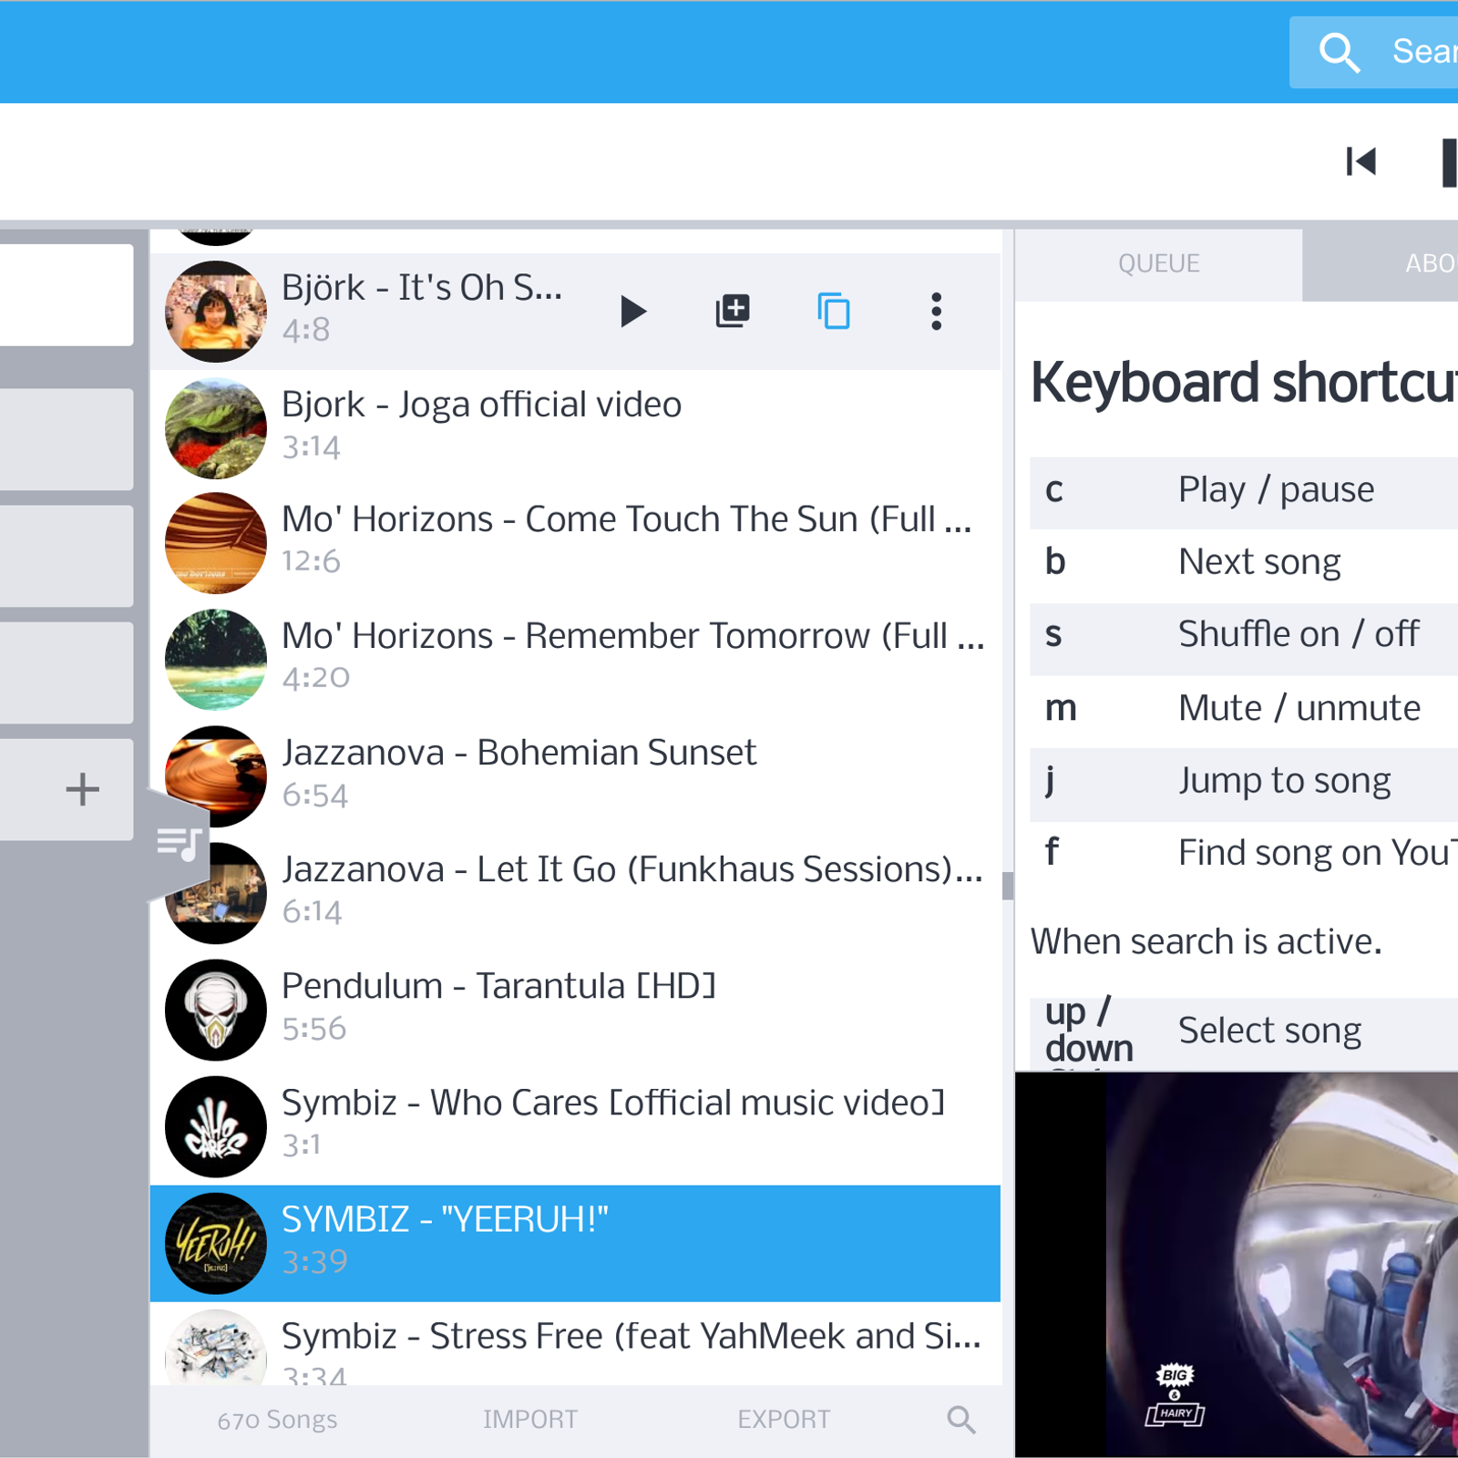This screenshot has width=1458, height=1458.
Task: Click the Play / pause shortcut row
Action: coord(1244,492)
